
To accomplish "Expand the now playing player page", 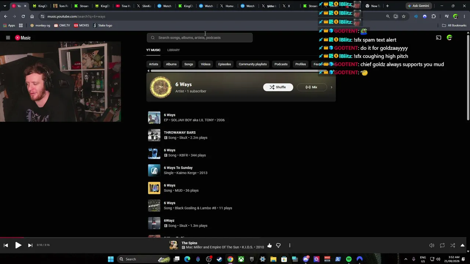I will coord(463,246).
